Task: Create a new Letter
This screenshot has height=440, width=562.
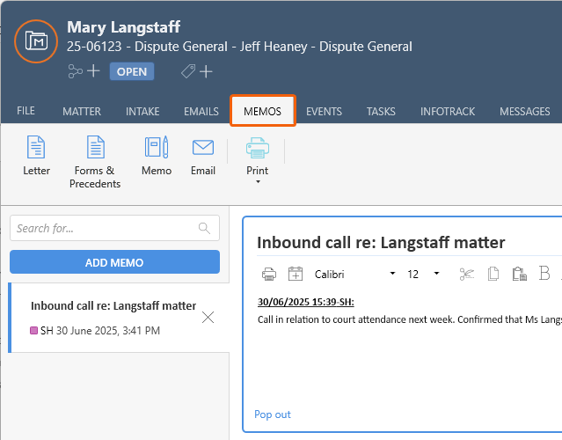Action: (36, 156)
